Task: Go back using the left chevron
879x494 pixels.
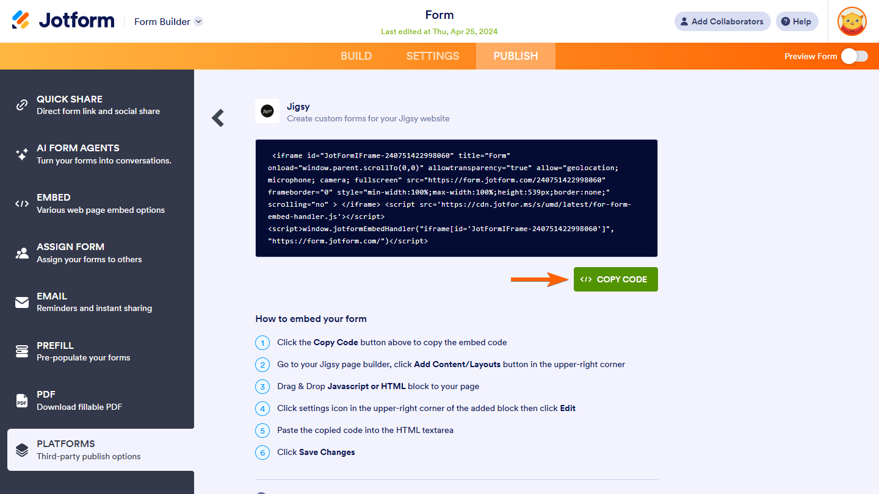Action: point(218,118)
